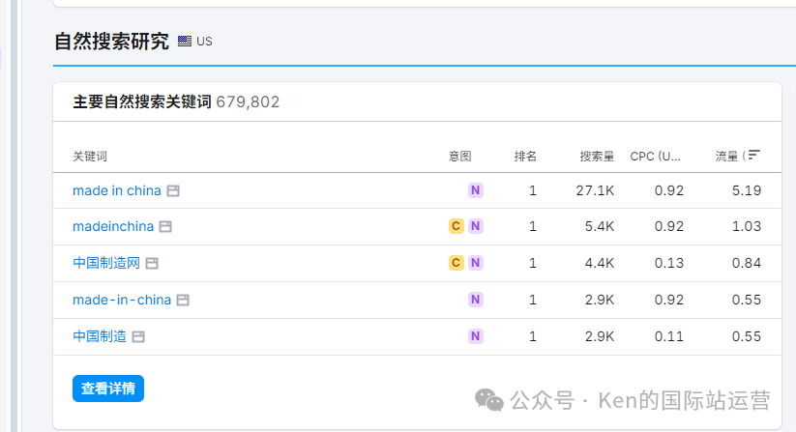Click the 搜索量 column header

(597, 157)
